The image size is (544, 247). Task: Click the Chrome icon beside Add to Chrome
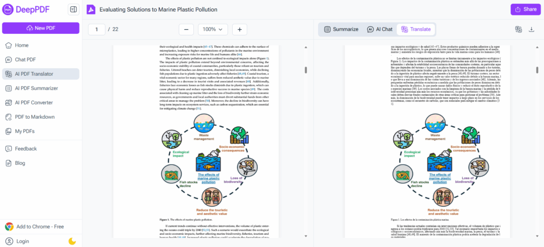click(9, 226)
